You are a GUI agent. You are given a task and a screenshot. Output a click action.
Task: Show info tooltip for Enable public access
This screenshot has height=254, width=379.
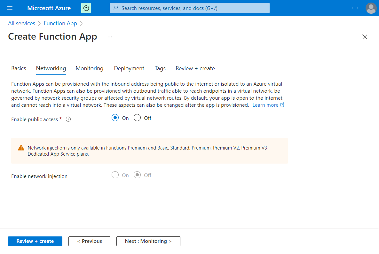[68, 119]
